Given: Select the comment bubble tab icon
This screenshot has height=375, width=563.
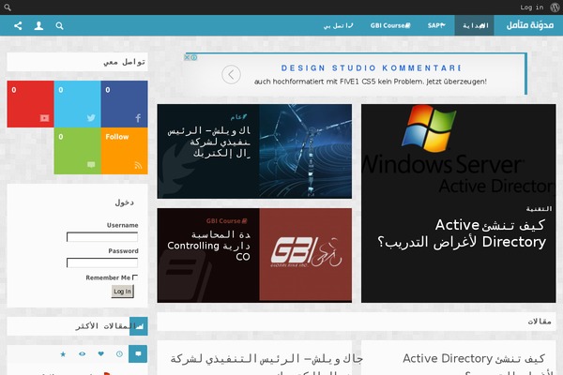Looking at the screenshot, I should (138, 353).
